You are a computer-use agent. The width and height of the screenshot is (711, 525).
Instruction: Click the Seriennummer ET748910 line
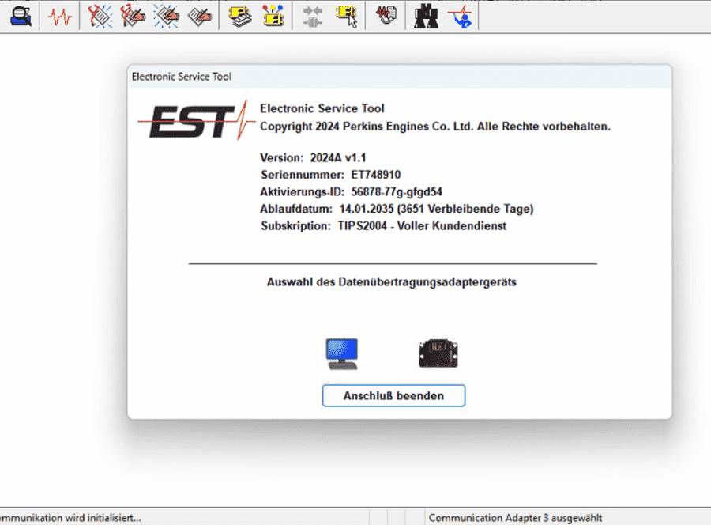[330, 175]
